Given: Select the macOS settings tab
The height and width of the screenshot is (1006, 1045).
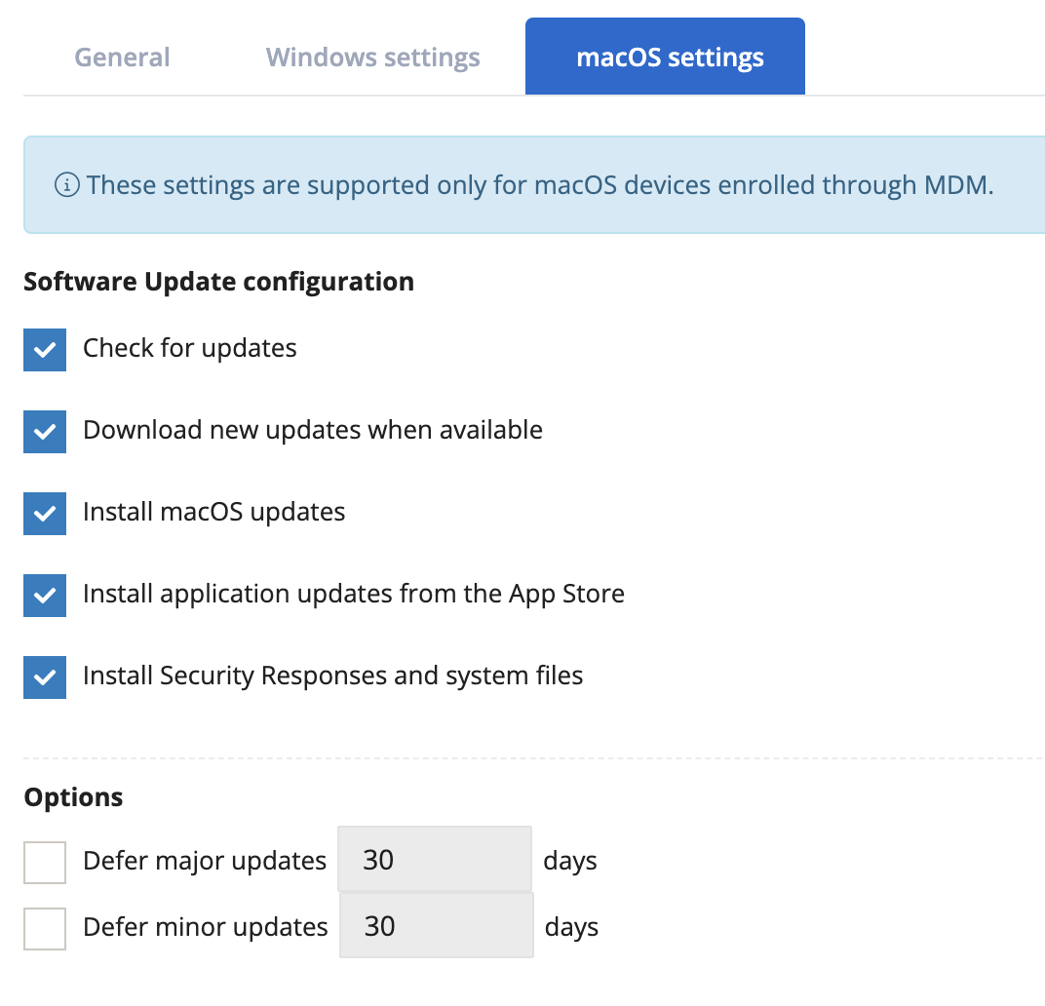Looking at the screenshot, I should click(x=665, y=56).
